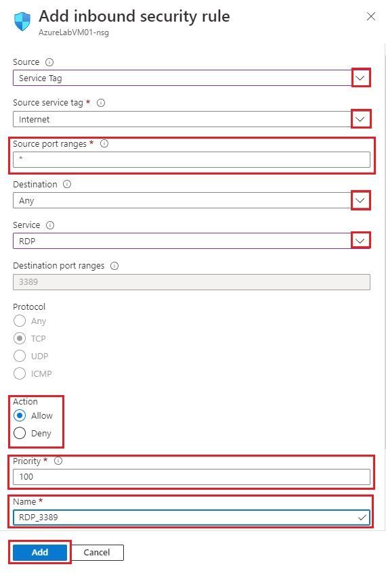Click the blue shield icon in header
This screenshot has height=573, width=386.
(x=22, y=21)
